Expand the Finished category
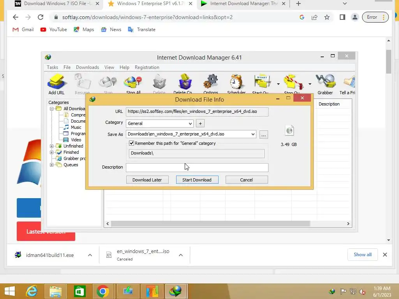 pos(52,152)
